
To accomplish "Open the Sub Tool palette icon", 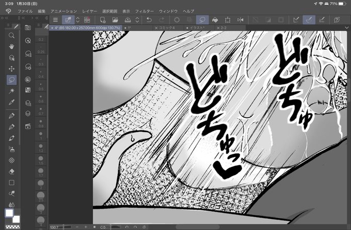I will [x=28, y=54].
